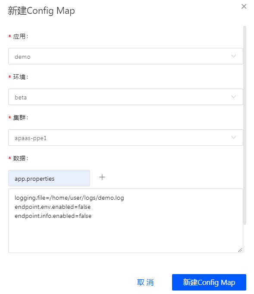This screenshot has height=294, width=254.
Task: Place cursor on endpoint.info.enabled line
Action: (x=53, y=216)
